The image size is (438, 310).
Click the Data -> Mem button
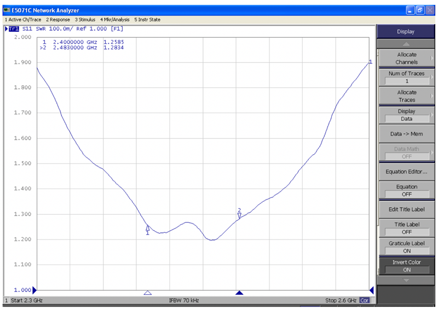pos(406,133)
